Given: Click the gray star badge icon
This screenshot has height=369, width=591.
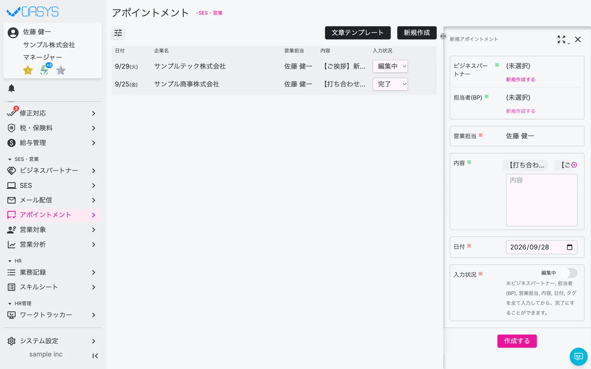Looking at the screenshot, I should [x=61, y=71].
